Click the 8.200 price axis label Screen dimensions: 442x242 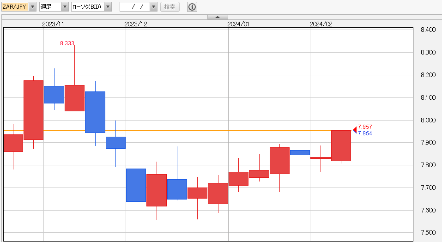tap(428, 75)
